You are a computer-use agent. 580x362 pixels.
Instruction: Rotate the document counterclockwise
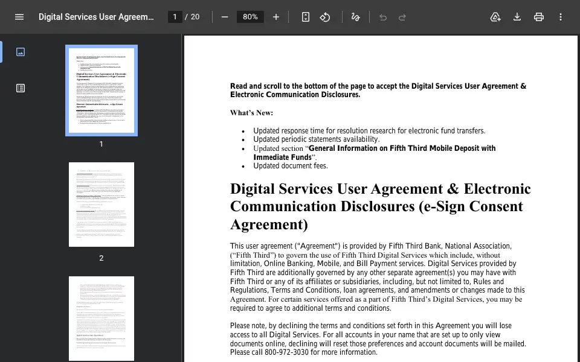pos(325,17)
